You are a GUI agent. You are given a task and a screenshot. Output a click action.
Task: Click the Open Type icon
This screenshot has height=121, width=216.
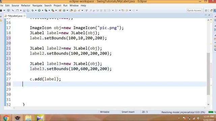coord(71,10)
